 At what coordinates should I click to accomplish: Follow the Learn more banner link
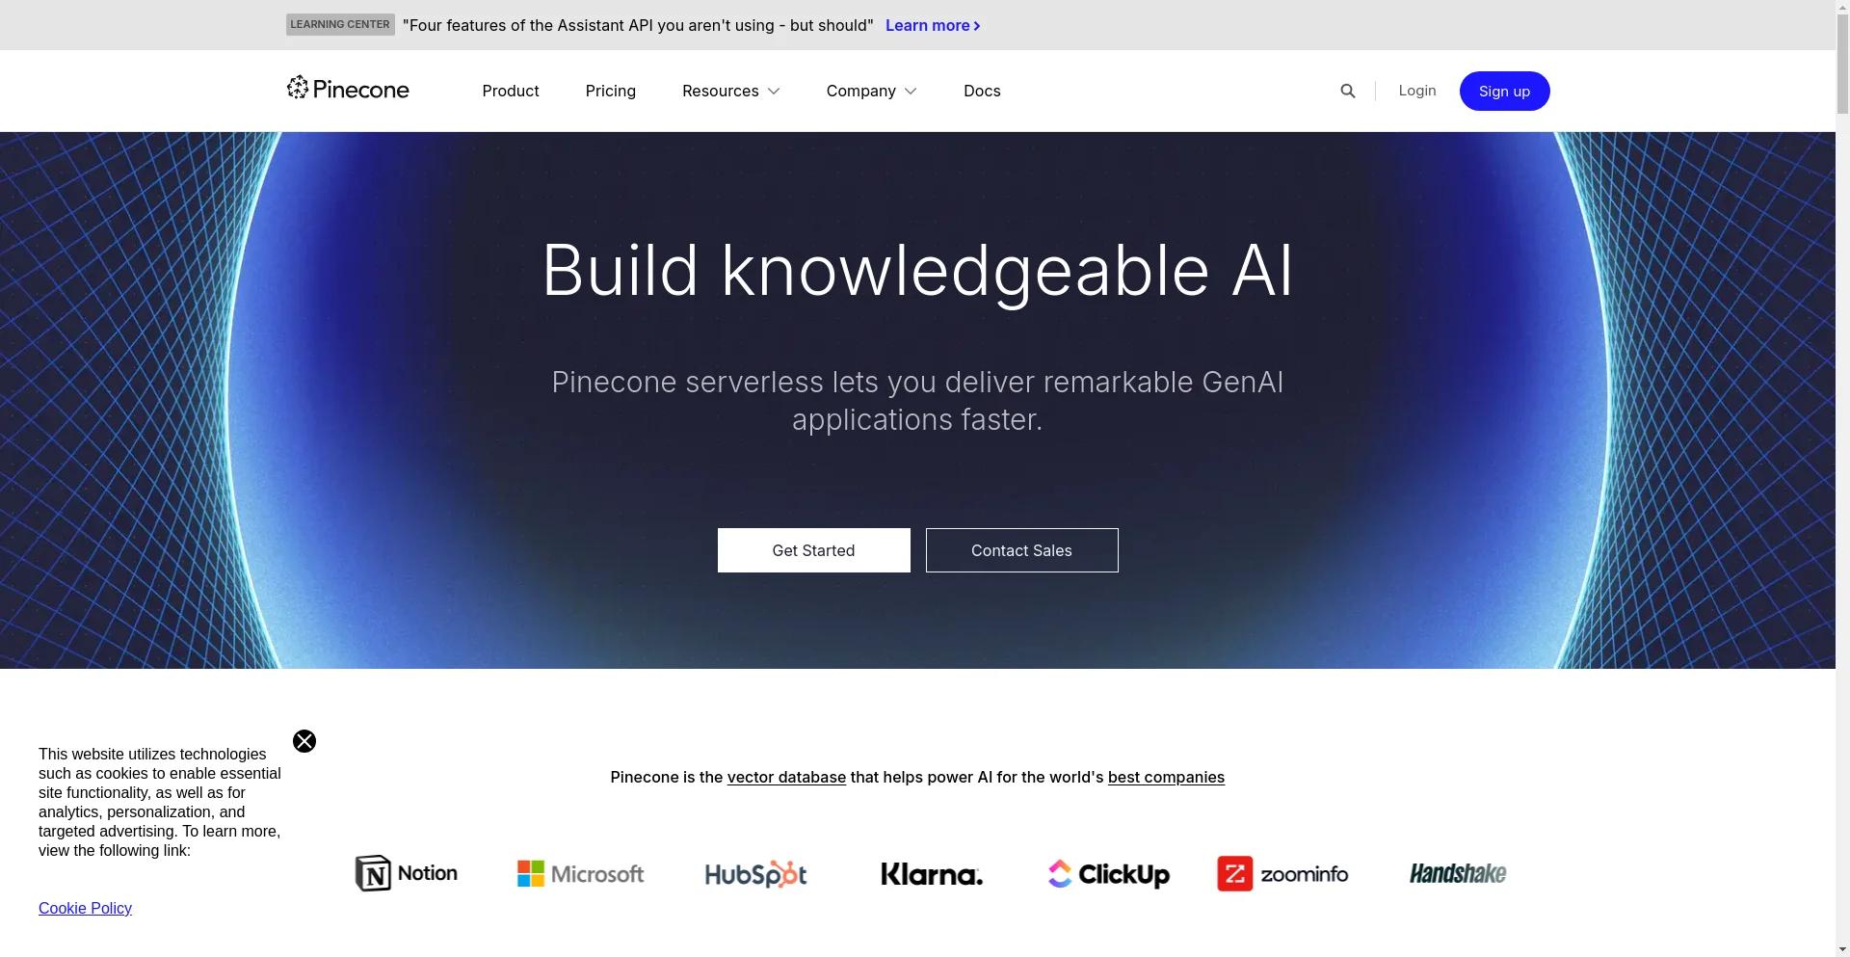[x=933, y=25]
